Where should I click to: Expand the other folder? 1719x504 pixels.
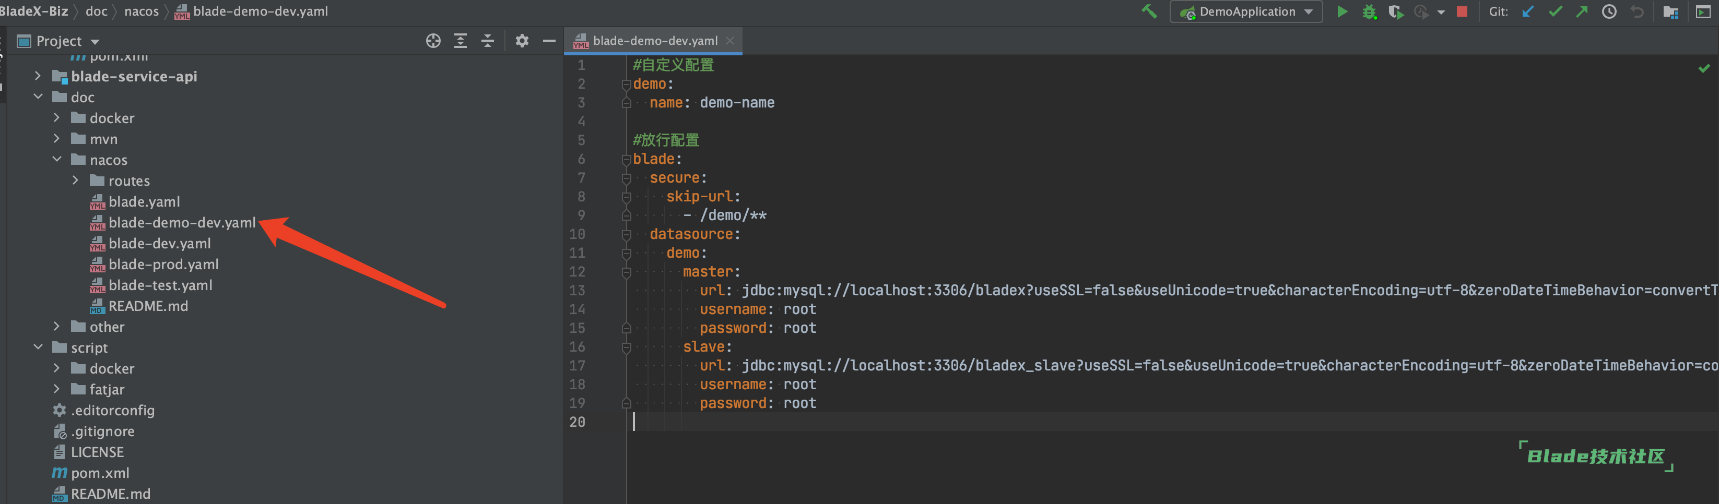[x=57, y=327]
